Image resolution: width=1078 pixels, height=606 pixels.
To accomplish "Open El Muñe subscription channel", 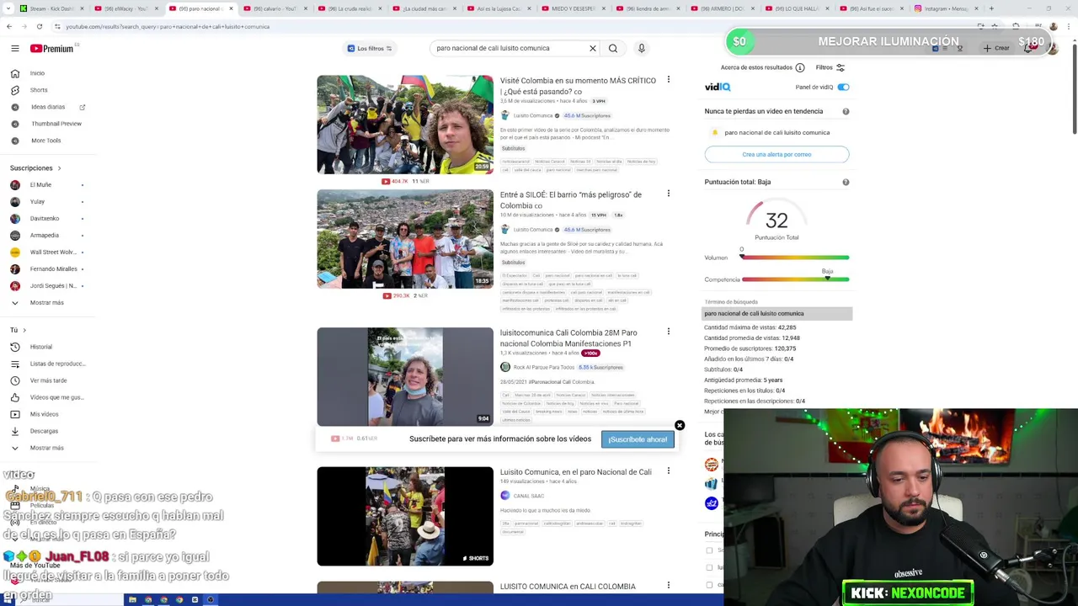I will pos(40,184).
